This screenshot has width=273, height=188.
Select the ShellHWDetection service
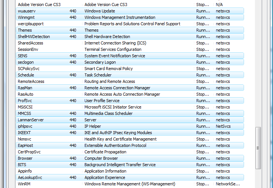[130, 37]
